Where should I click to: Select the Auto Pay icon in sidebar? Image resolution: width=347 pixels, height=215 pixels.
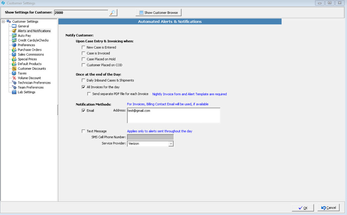tap(14, 35)
